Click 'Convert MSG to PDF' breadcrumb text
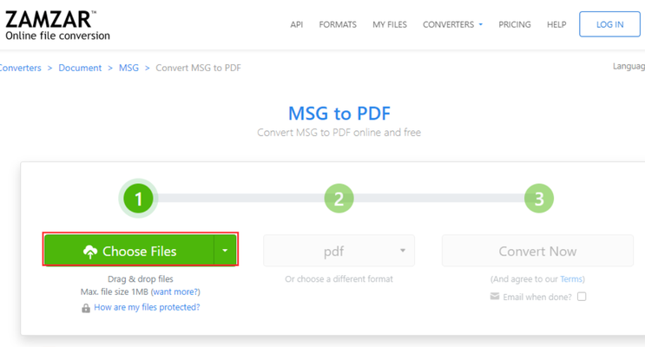This screenshot has width=645, height=347. [198, 68]
